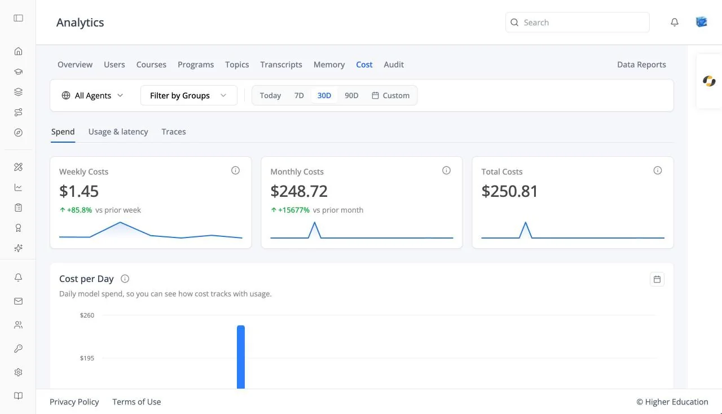Viewport: 722px width, 414px height.
Task: Go to the Topics tab
Action: pyautogui.click(x=237, y=64)
